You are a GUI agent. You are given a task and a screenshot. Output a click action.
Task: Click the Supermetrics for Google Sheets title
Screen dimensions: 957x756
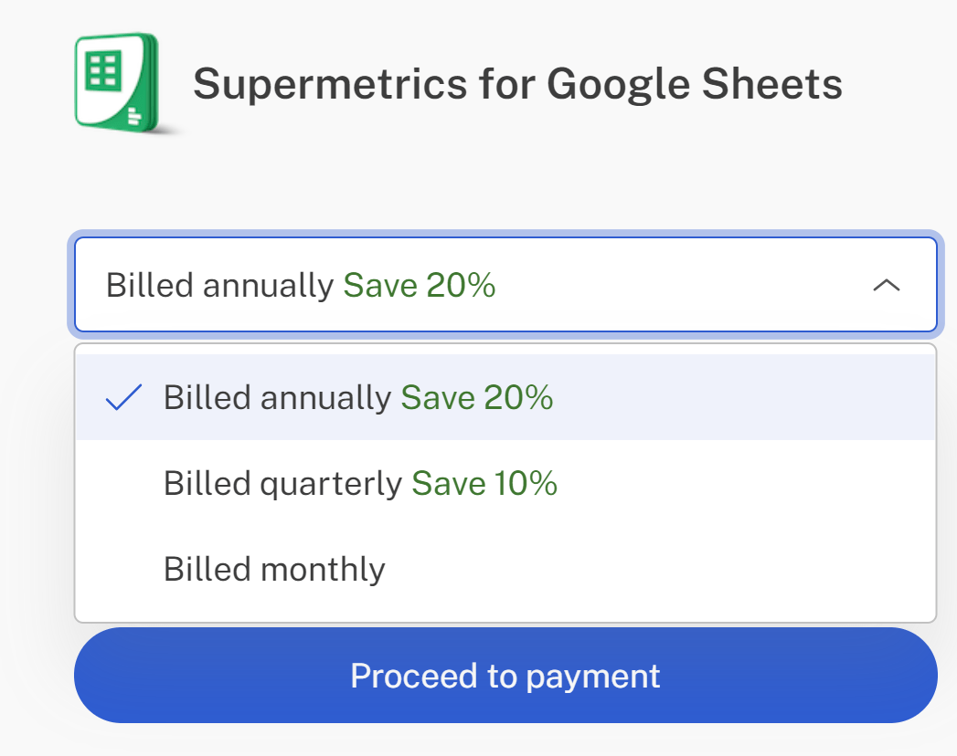coord(518,82)
